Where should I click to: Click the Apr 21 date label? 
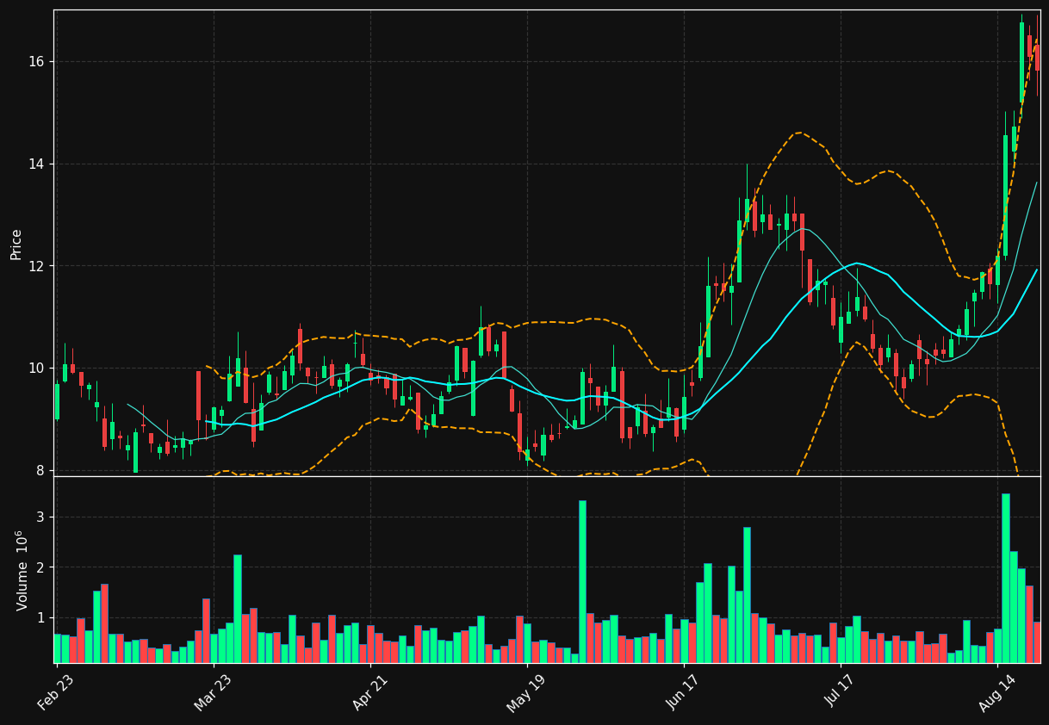click(370, 693)
